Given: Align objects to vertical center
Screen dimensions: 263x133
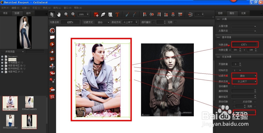Looking at the screenshot, I should (173, 15).
